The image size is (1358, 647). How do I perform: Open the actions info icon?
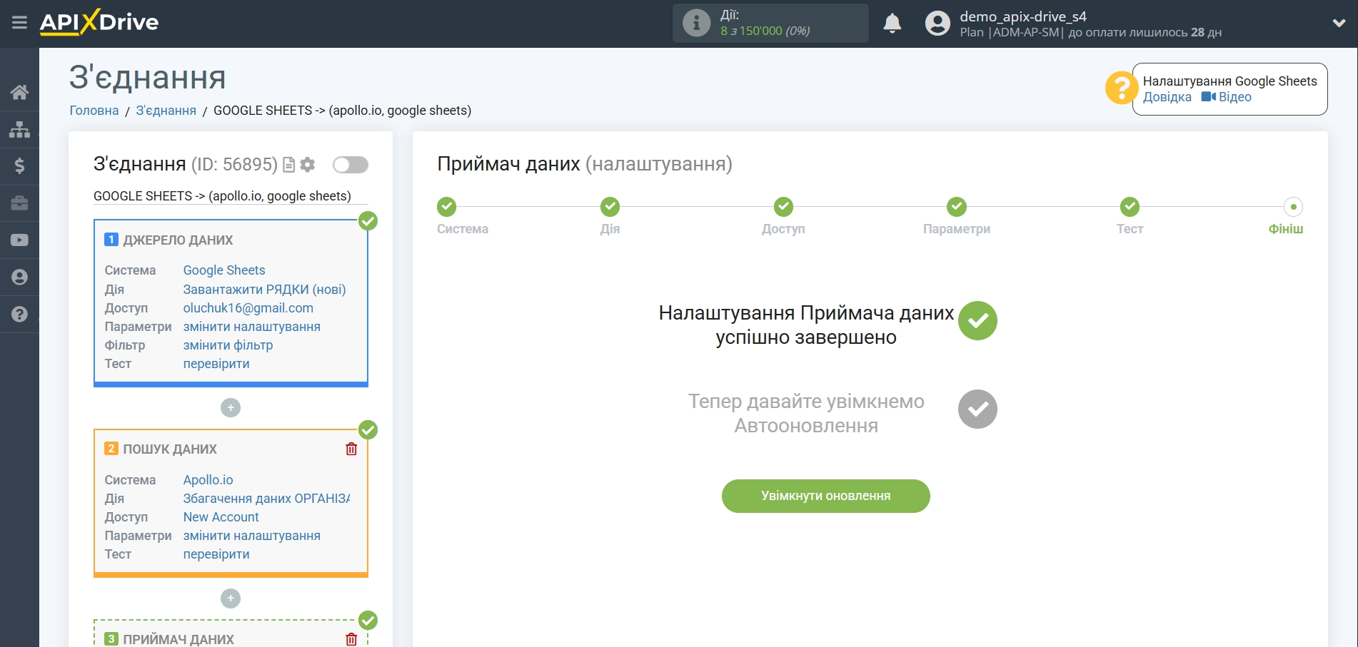tap(696, 23)
